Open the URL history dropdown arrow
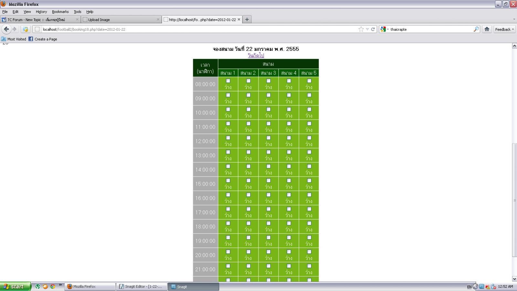 (x=367, y=29)
